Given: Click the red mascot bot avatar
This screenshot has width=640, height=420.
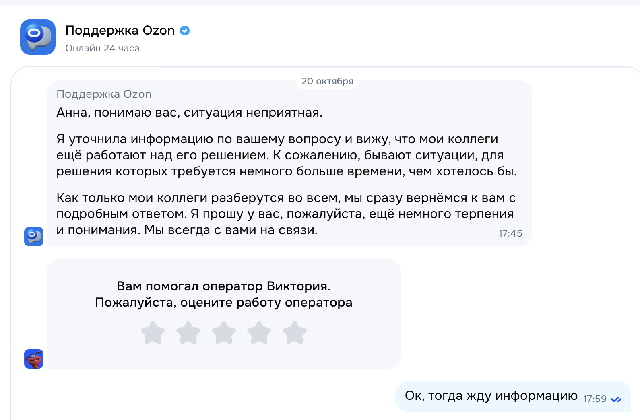Looking at the screenshot, I should tap(34, 358).
